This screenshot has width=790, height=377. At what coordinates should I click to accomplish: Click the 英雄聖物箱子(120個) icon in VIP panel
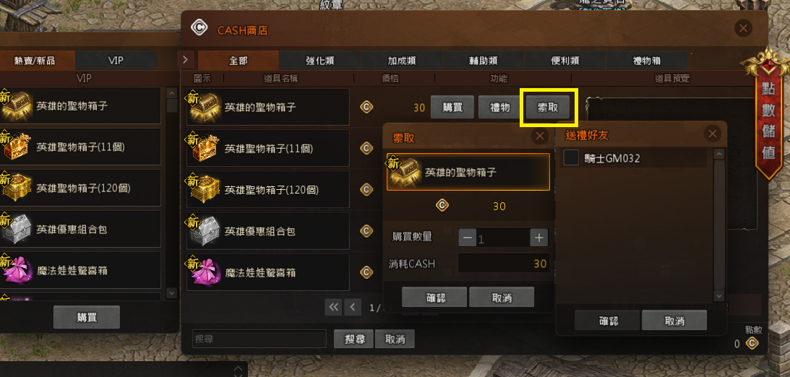pos(16,188)
